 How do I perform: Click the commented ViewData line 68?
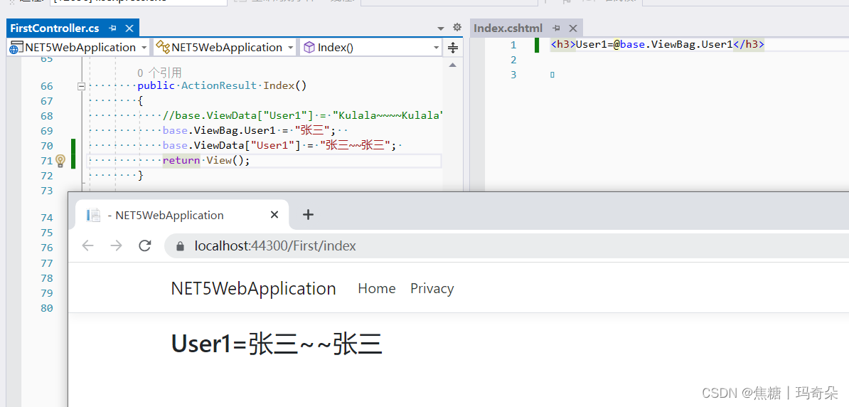tap(303, 115)
